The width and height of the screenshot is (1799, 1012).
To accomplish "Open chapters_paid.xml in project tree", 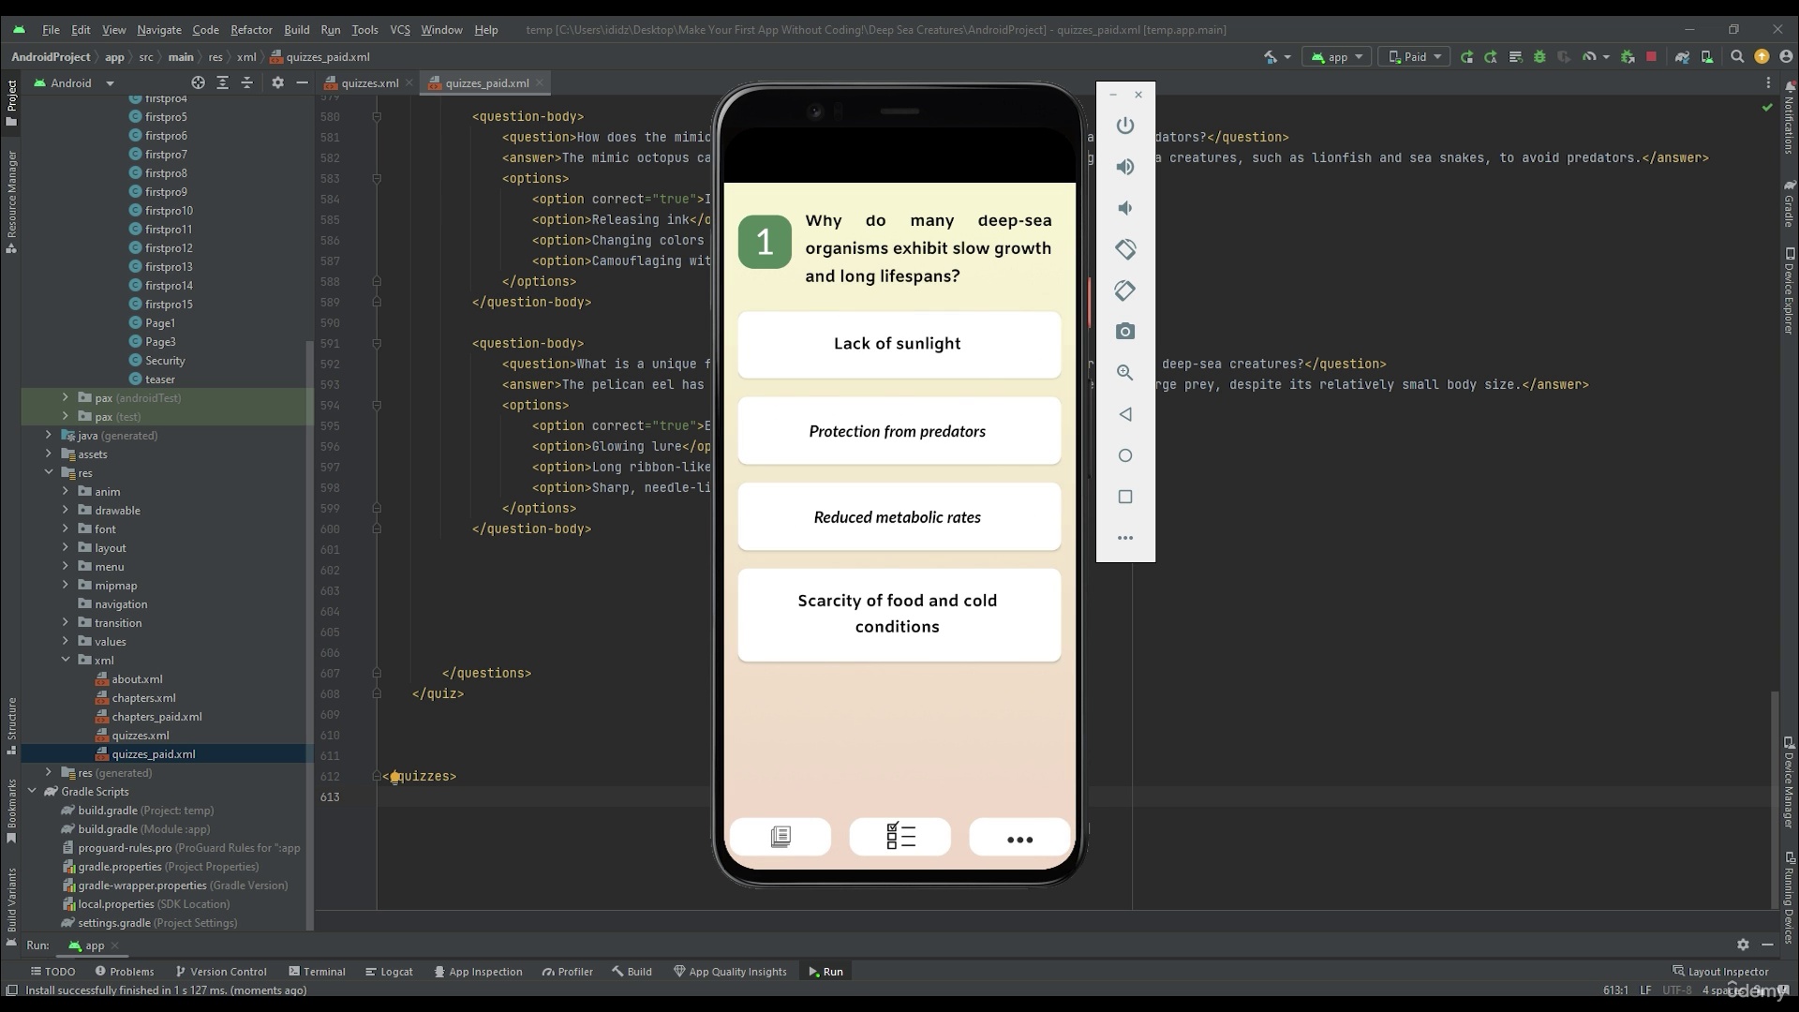I will [x=156, y=717].
